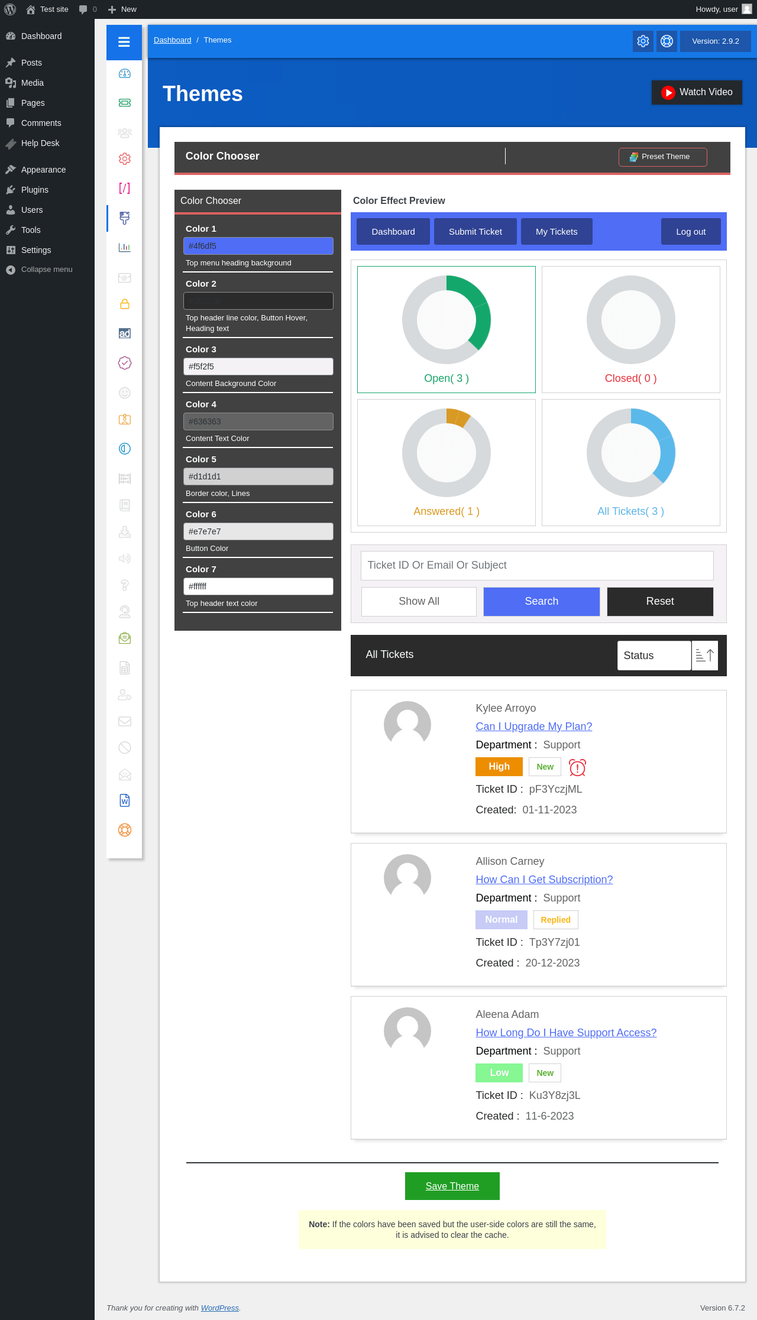Viewport: 757px width, 1320px height.
Task: Open the '+ New' menu in admin bar
Action: click(x=122, y=9)
